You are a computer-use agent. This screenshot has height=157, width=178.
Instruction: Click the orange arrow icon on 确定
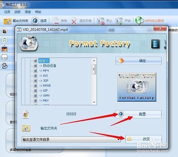click(121, 61)
